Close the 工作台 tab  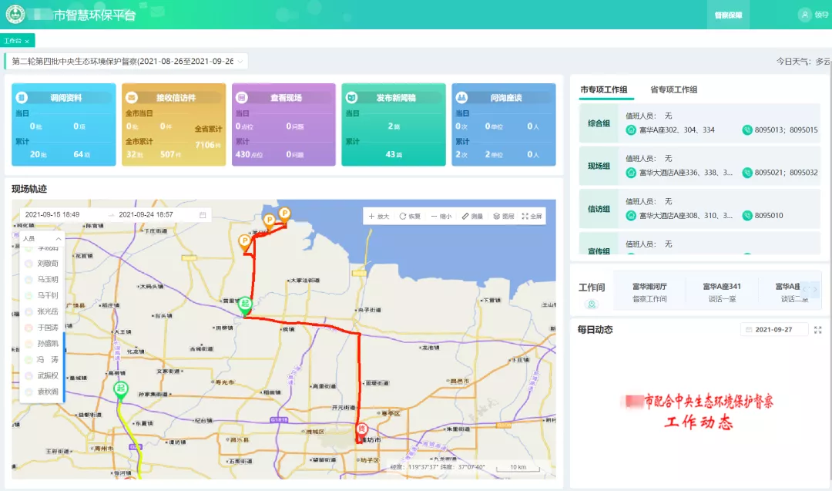pyautogui.click(x=27, y=42)
